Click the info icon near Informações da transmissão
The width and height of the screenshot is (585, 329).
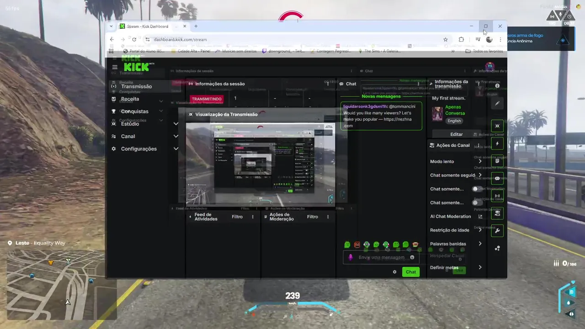tap(497, 85)
